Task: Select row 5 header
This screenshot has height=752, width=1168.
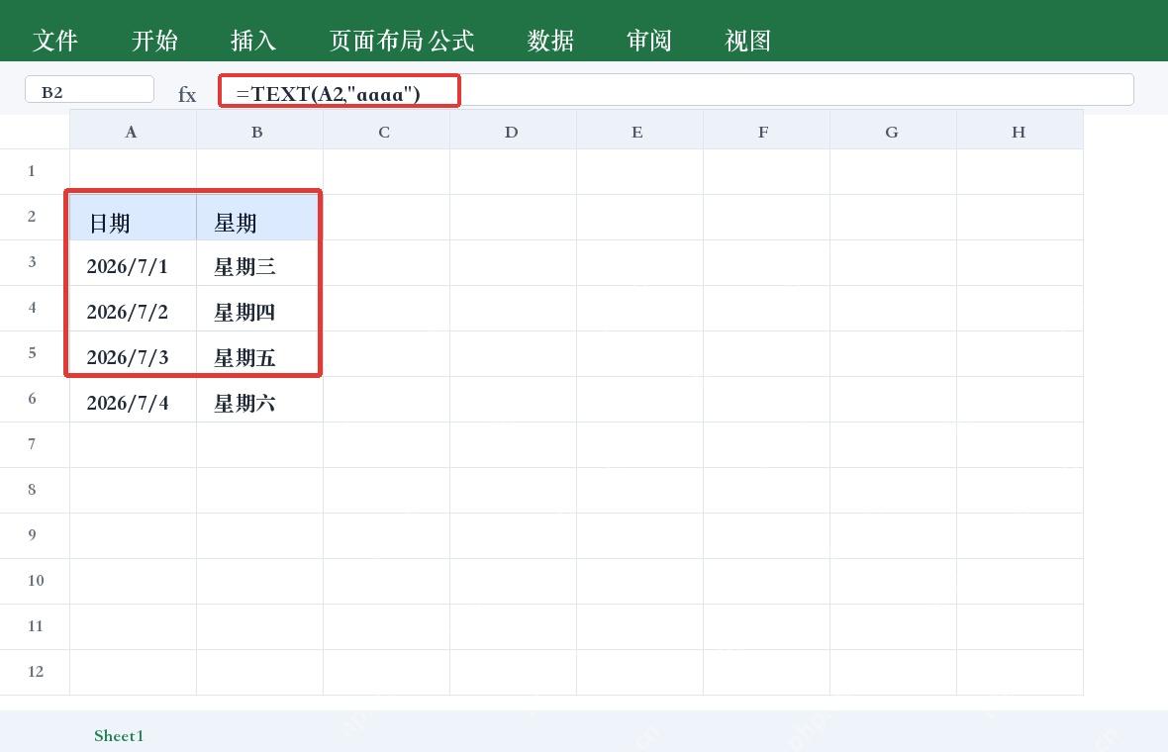Action: click(35, 353)
